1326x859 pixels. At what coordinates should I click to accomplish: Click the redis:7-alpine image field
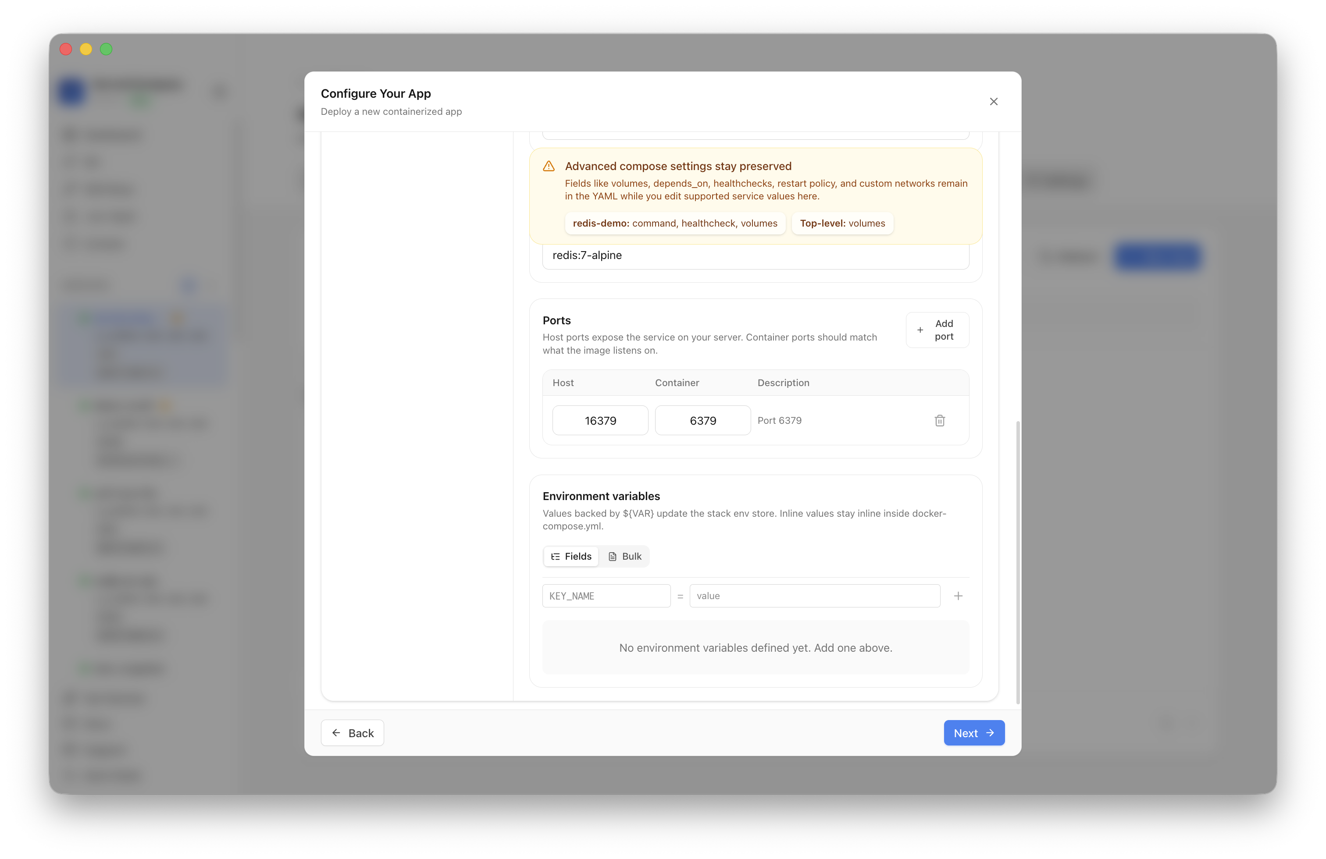756,256
